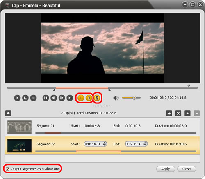Click the right trim marker on the timeline
Viewport: 205px width, 179px height.
click(109, 89)
